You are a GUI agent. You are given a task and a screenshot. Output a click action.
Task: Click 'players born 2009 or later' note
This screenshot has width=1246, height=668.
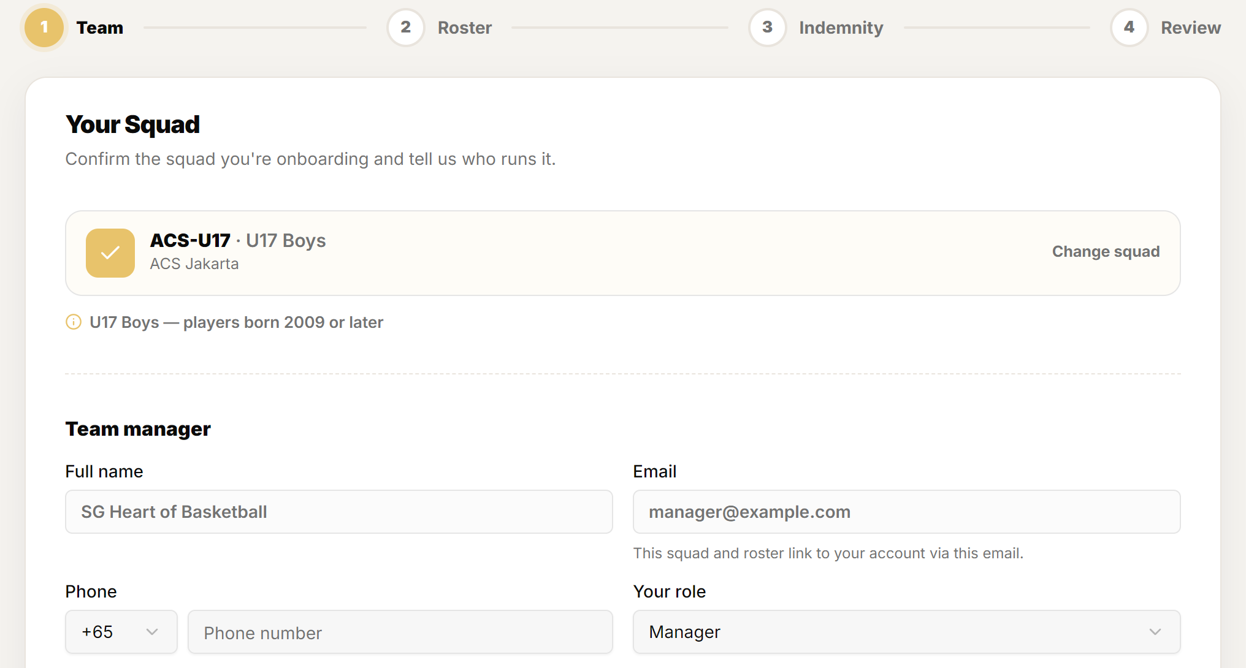283,322
